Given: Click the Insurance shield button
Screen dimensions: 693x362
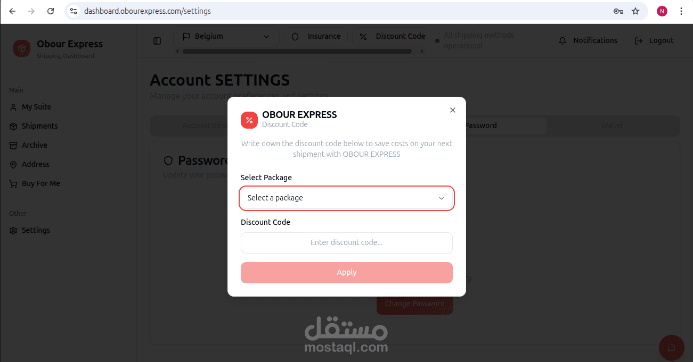Looking at the screenshot, I should [316, 36].
